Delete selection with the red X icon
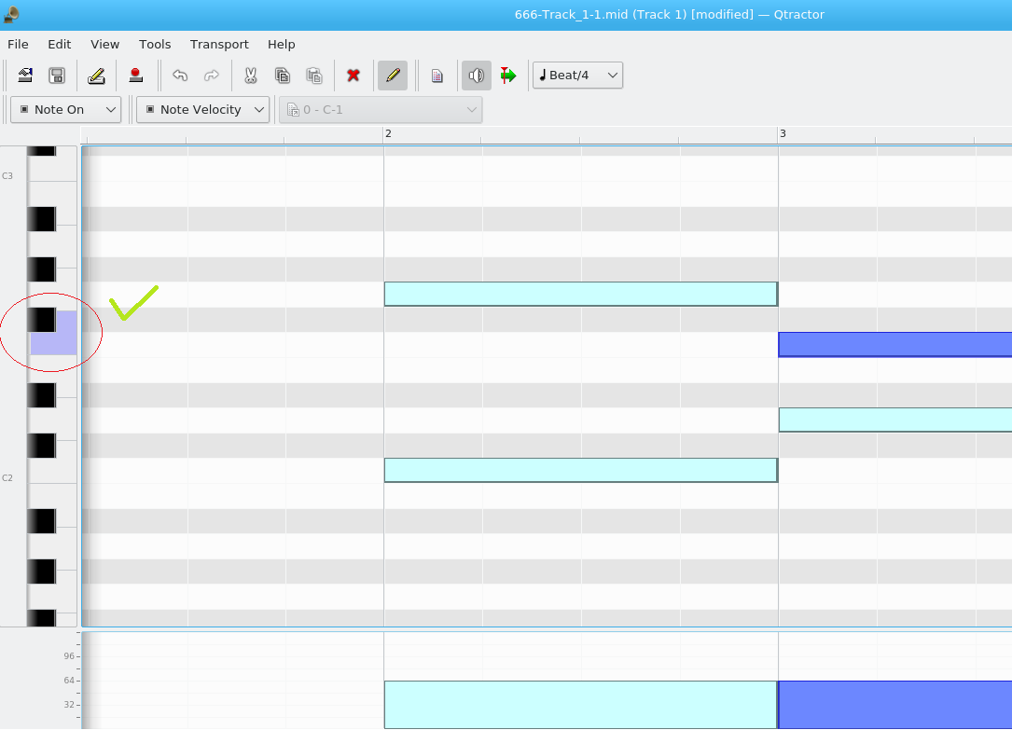 [354, 76]
